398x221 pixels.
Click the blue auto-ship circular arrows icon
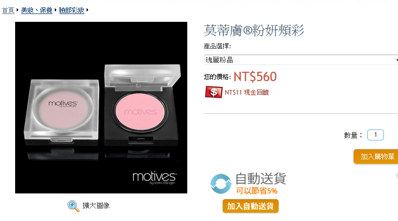point(221,184)
